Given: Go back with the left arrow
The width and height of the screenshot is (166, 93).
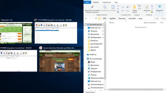Looking at the screenshot, I should [86, 18].
